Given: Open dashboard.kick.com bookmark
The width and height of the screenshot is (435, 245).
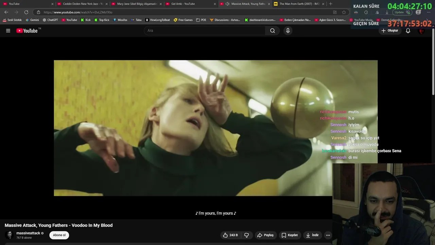Looking at the screenshot, I should coord(260,20).
